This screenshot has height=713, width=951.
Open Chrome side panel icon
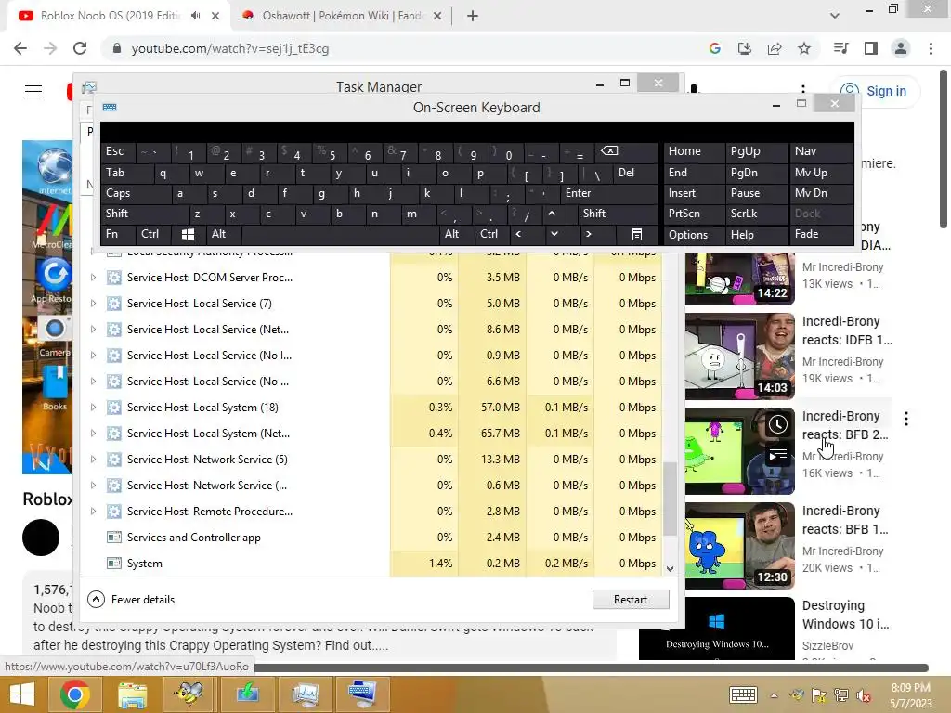coord(871,48)
